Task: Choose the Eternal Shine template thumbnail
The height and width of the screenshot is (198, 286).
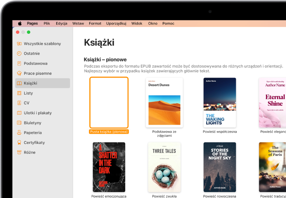Action: point(273,103)
